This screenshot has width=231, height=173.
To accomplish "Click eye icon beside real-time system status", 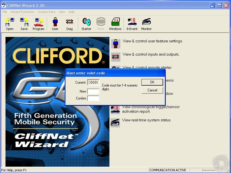I will [115, 123].
